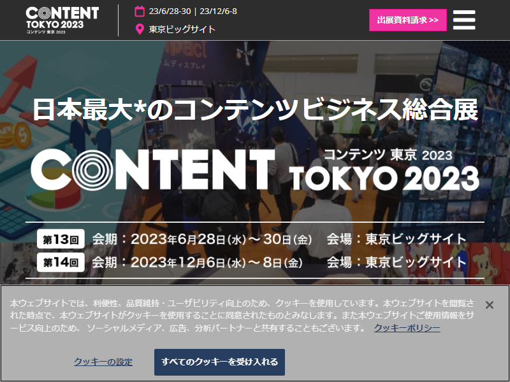This screenshot has width=510, height=382.
Task: Click the 第14回 badge
Action: (x=61, y=262)
